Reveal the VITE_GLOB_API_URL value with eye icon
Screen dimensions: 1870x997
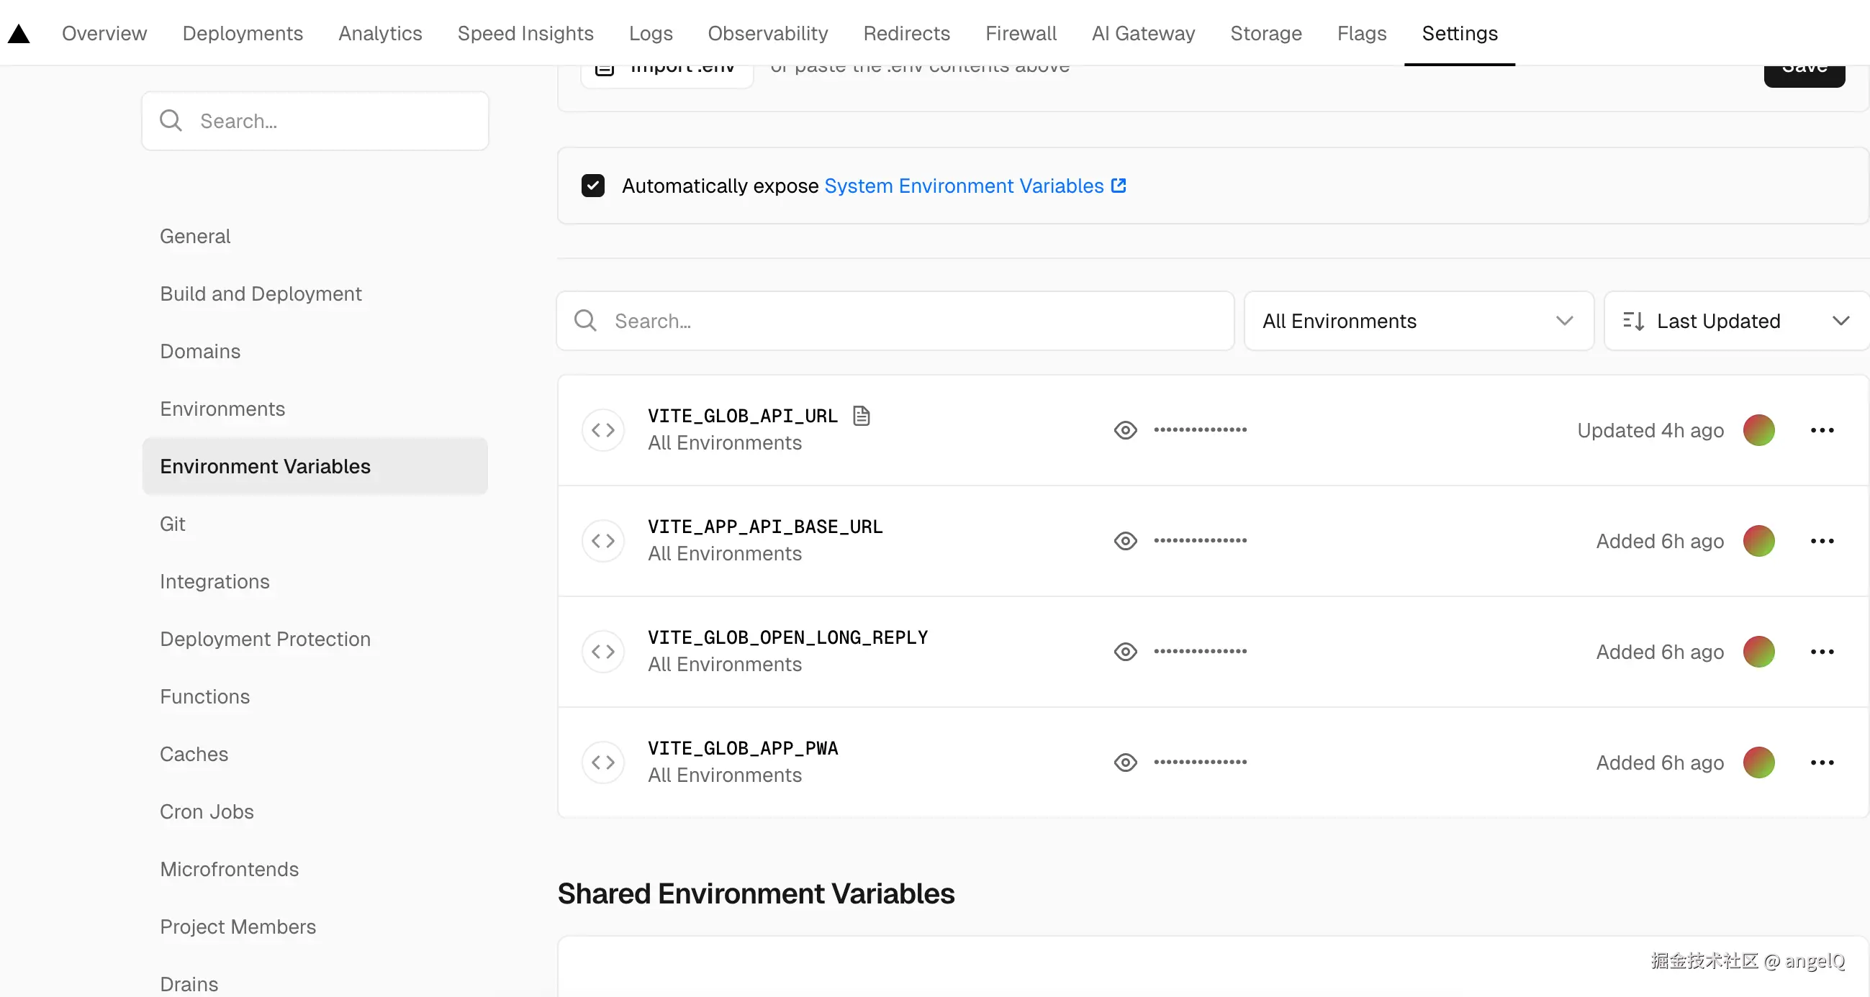[x=1125, y=430]
